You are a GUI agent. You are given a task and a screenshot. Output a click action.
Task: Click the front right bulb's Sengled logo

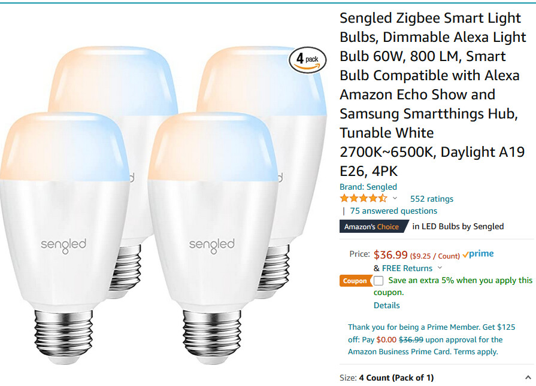click(212, 245)
